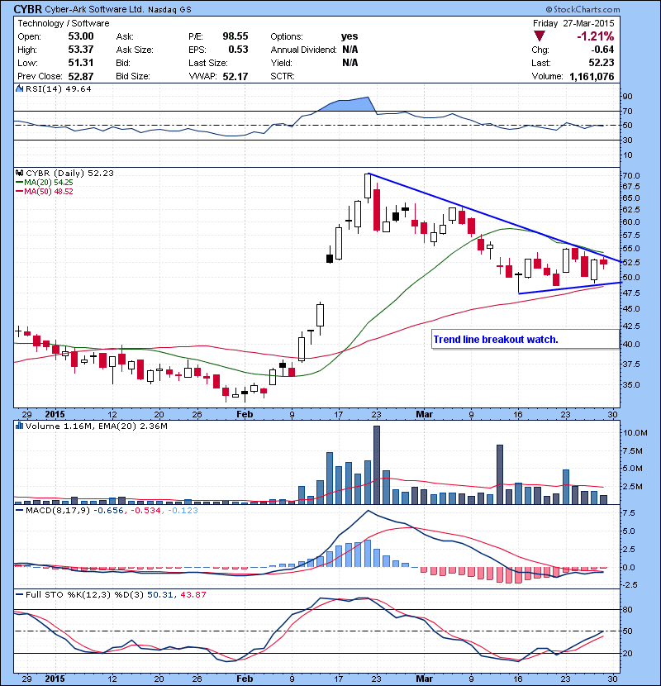Click the Ask Size label

[x=135, y=50]
